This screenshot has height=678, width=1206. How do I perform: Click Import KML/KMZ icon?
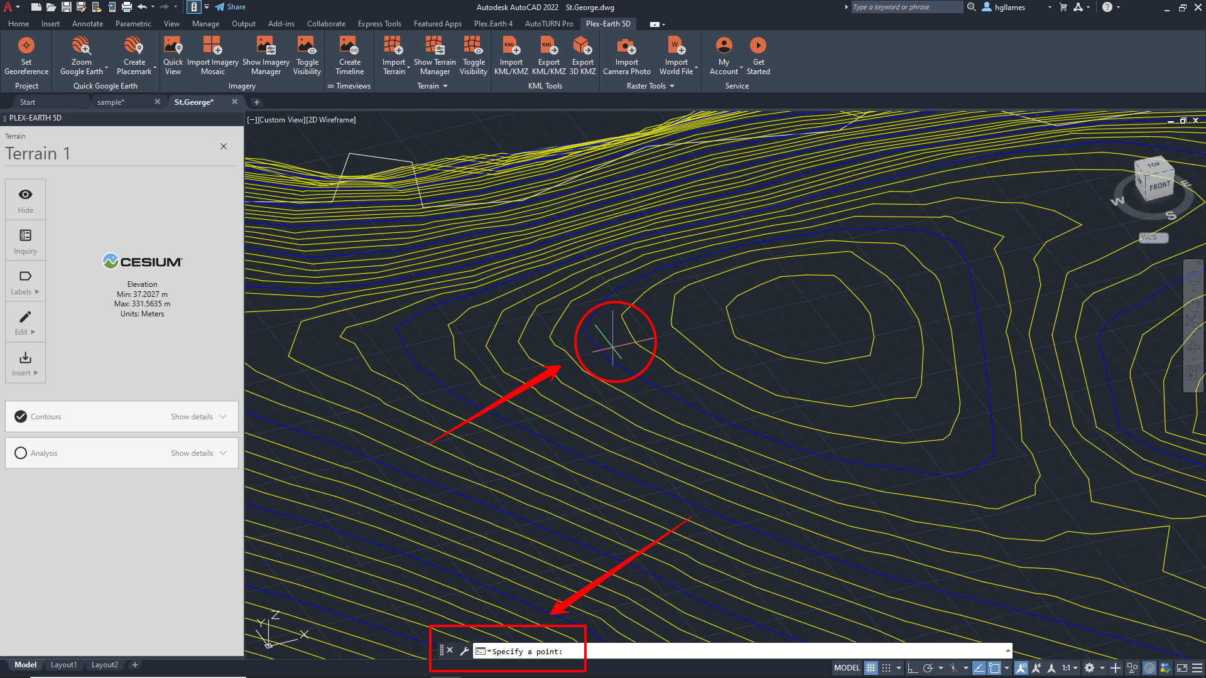click(x=511, y=45)
